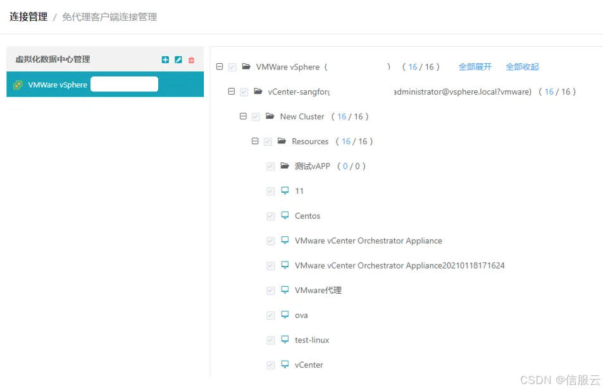Edit the selected data center entry

pyautogui.click(x=178, y=59)
